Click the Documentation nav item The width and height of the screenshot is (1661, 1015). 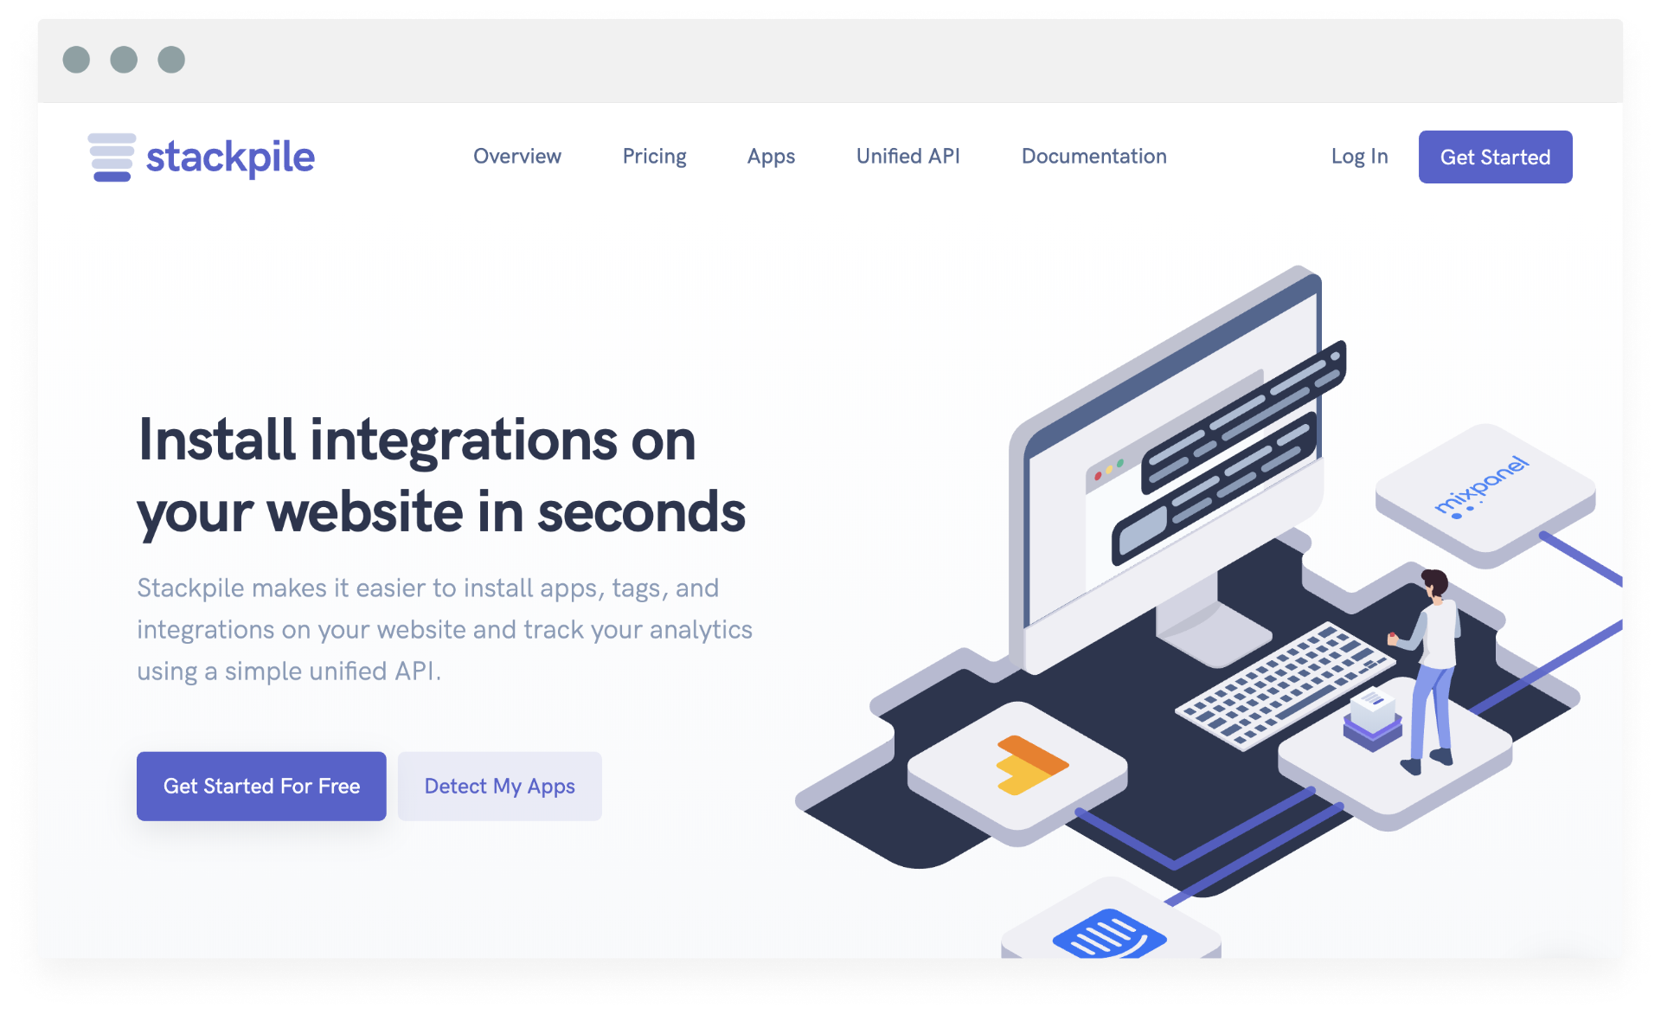1093,156
